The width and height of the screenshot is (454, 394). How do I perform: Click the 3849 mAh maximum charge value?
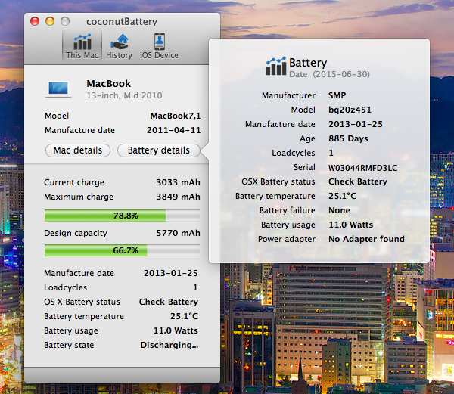point(178,197)
